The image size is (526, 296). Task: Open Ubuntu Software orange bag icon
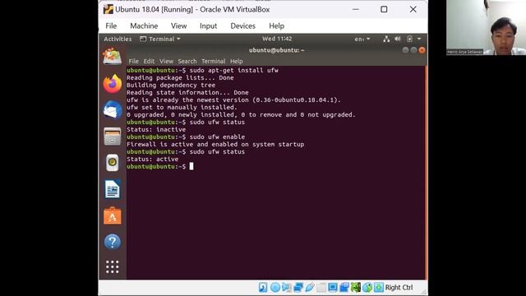click(x=113, y=215)
